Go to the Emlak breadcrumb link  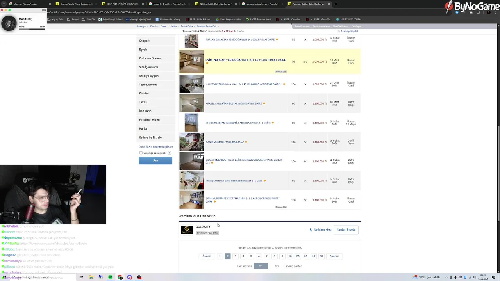click(x=154, y=26)
